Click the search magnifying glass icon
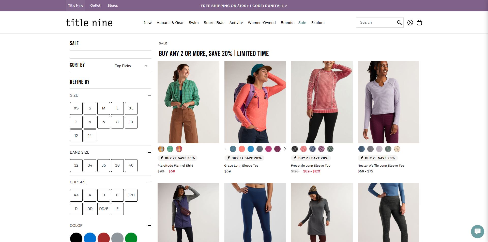The height and width of the screenshot is (242, 488). click(x=399, y=23)
